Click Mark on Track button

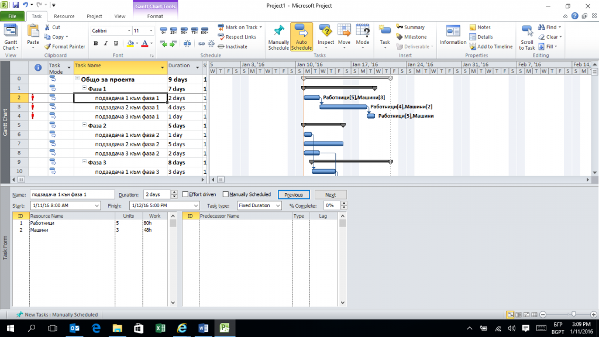240,27
